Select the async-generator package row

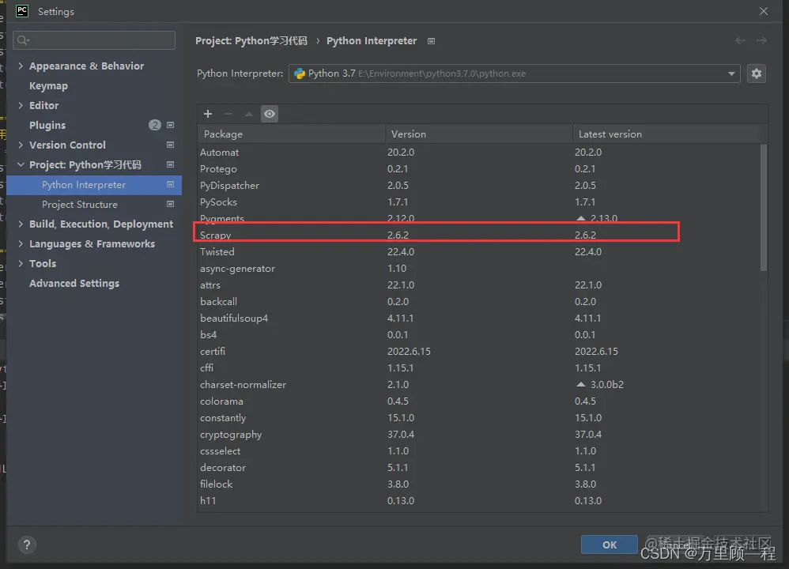coord(478,268)
